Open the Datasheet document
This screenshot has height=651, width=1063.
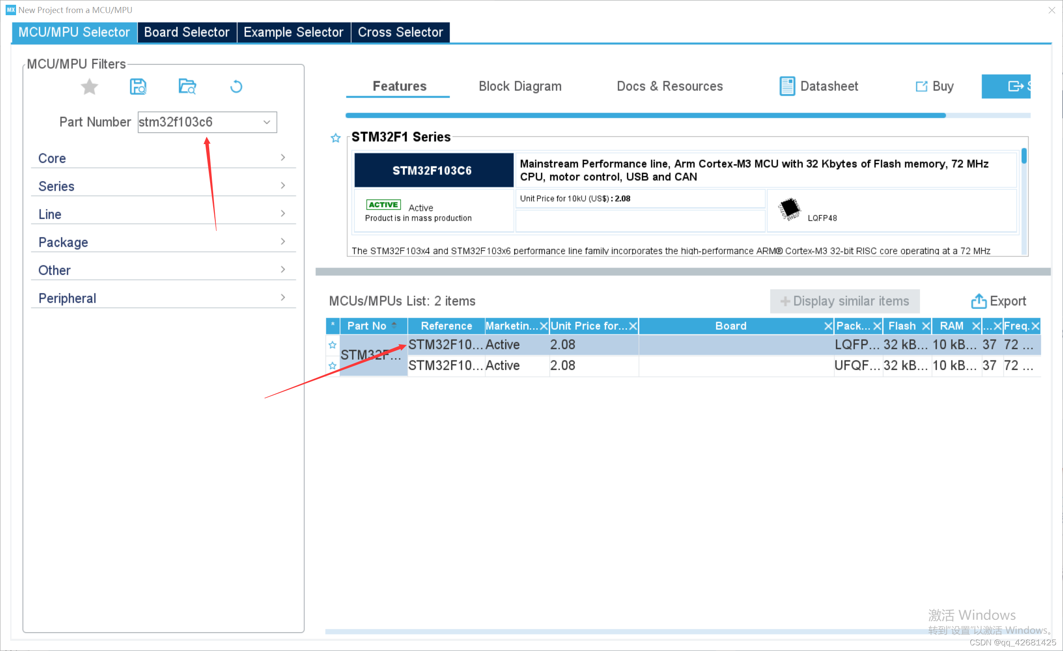point(819,86)
